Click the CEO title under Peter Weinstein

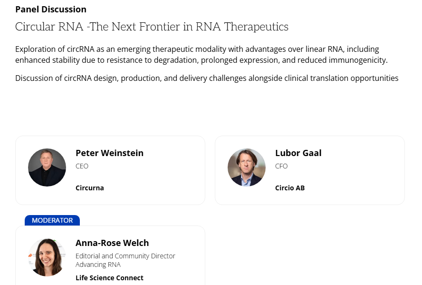click(82, 166)
